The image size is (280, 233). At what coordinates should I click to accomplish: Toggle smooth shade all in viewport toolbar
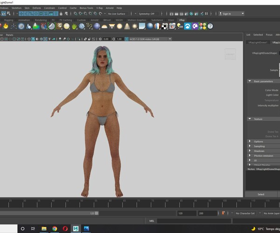[33, 39]
